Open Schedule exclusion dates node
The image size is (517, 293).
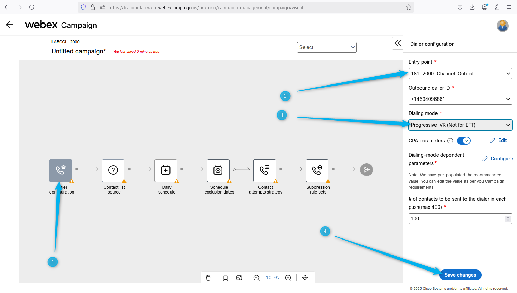pos(218,170)
